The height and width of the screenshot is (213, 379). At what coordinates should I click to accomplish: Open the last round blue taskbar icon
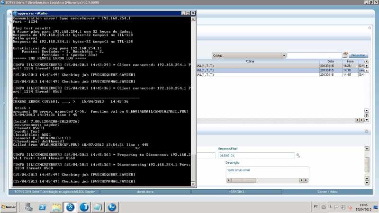[112, 207]
